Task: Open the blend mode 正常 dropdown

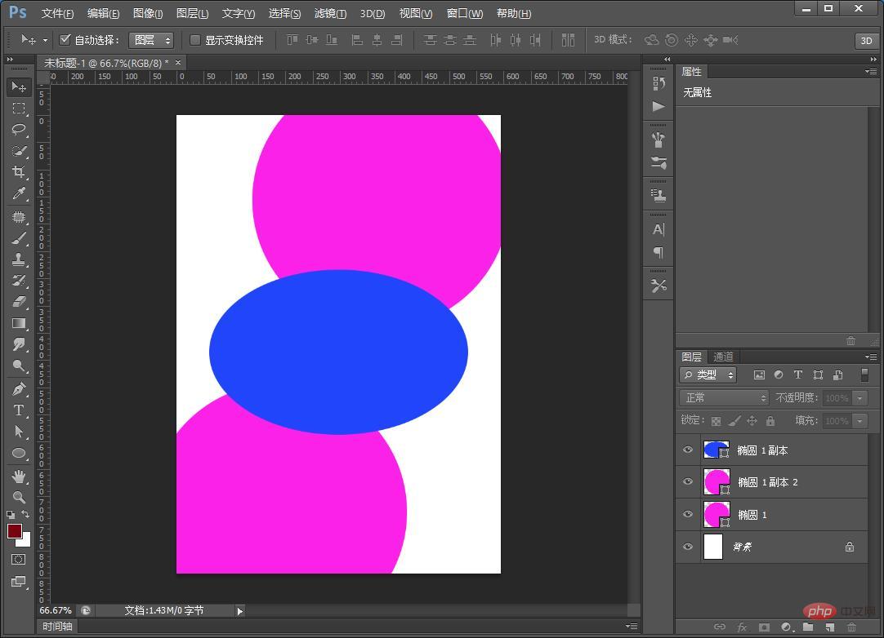Action: [724, 398]
